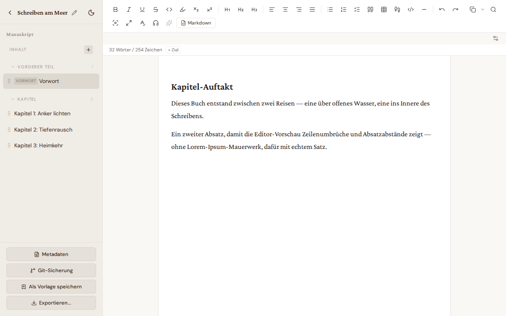This screenshot has height=316, width=506.
Task: Click the Manuskript label
Action: click(x=20, y=34)
